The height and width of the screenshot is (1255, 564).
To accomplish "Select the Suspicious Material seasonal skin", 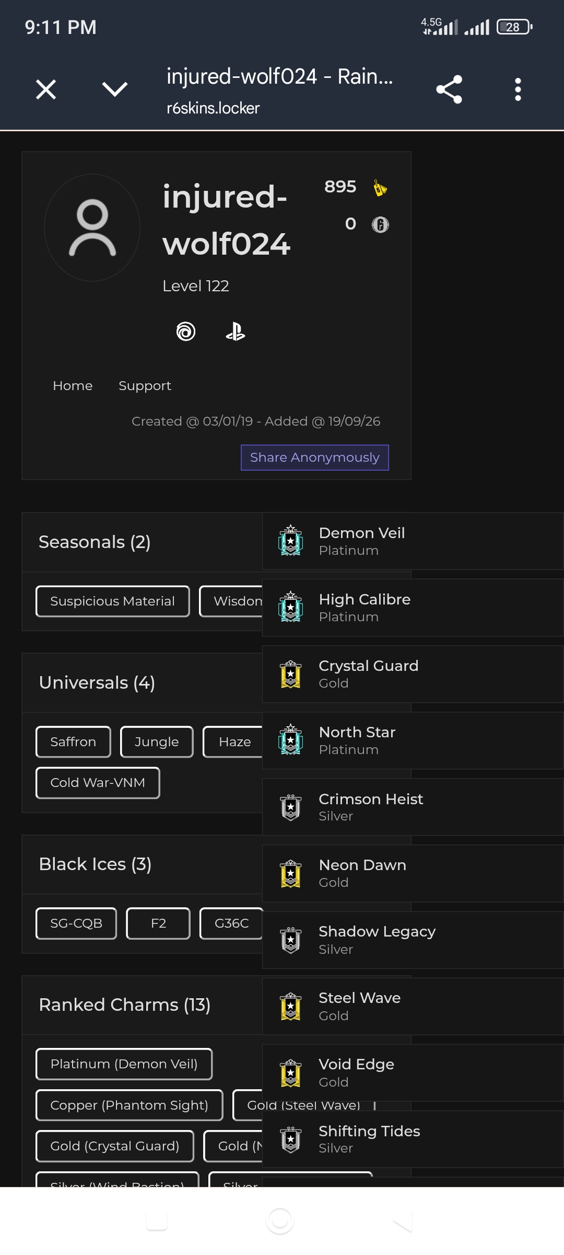I will 113,601.
